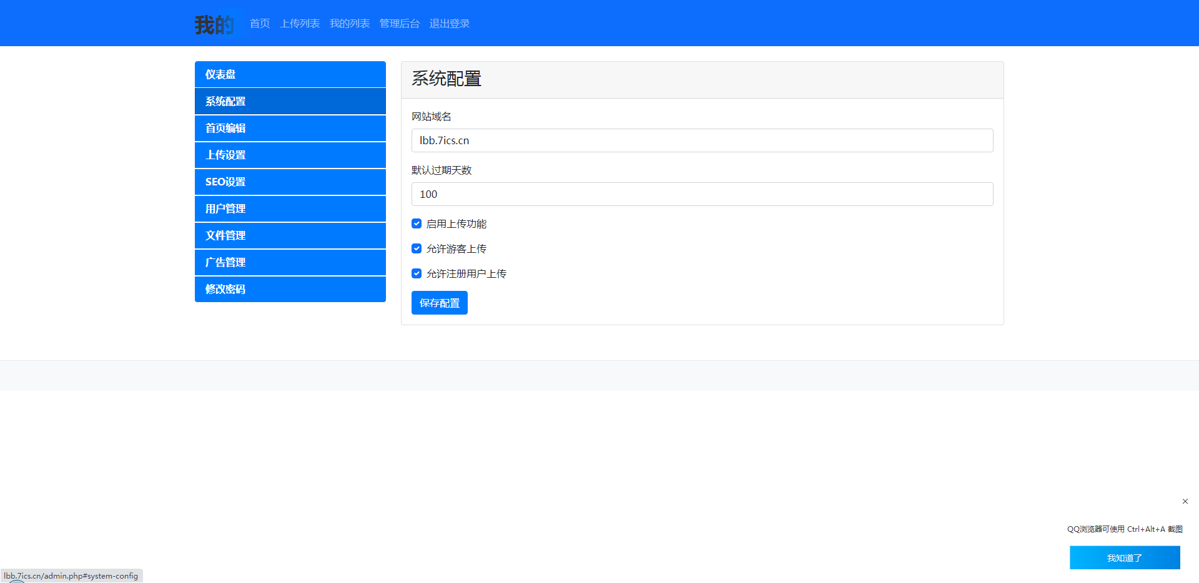Open 首页 in the top navigation
This screenshot has width=1199, height=583.
click(x=260, y=24)
